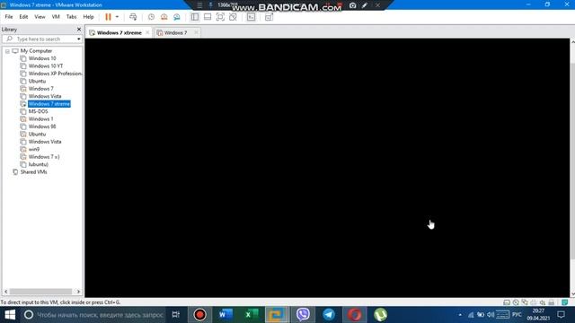Select the highlighted Windows 7 xtreme library entry
The width and height of the screenshot is (575, 323).
click(x=49, y=104)
